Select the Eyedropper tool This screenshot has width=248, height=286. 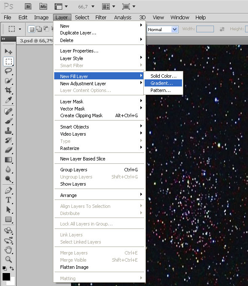tap(8, 100)
